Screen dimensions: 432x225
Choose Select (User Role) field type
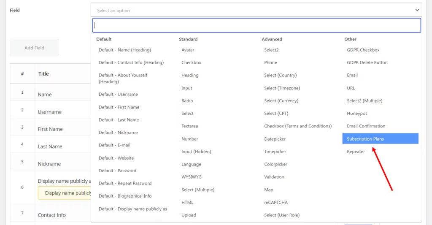pos(282,215)
